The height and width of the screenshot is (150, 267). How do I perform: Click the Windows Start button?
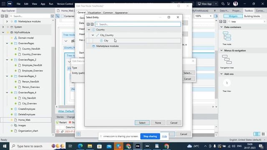pos(5,146)
